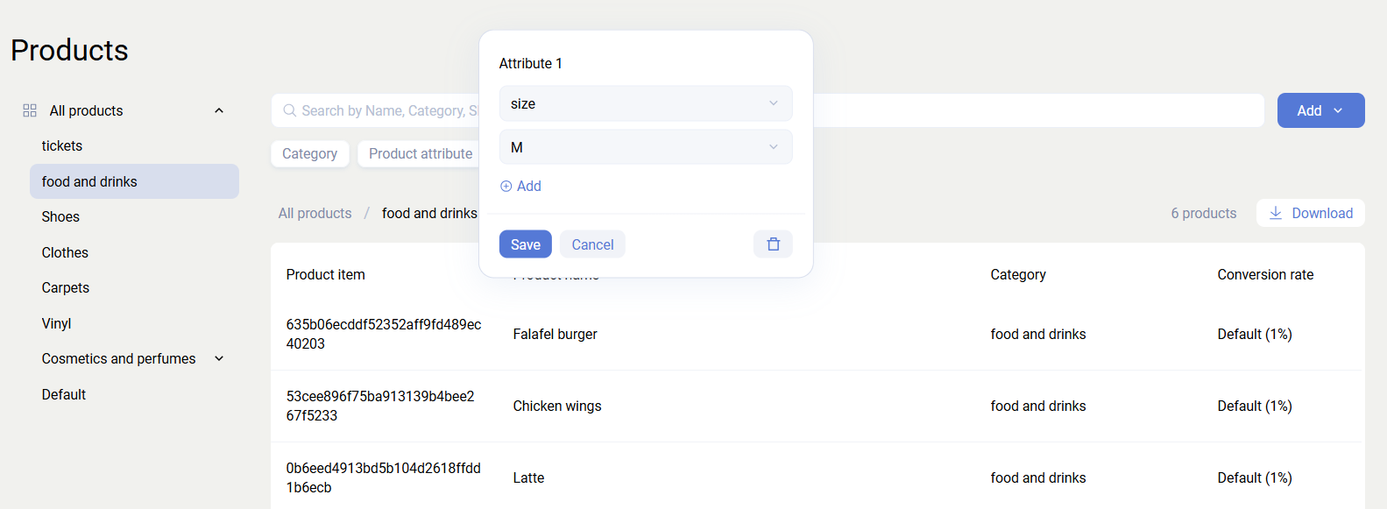Expand Cosmetics and perfumes category

click(219, 358)
